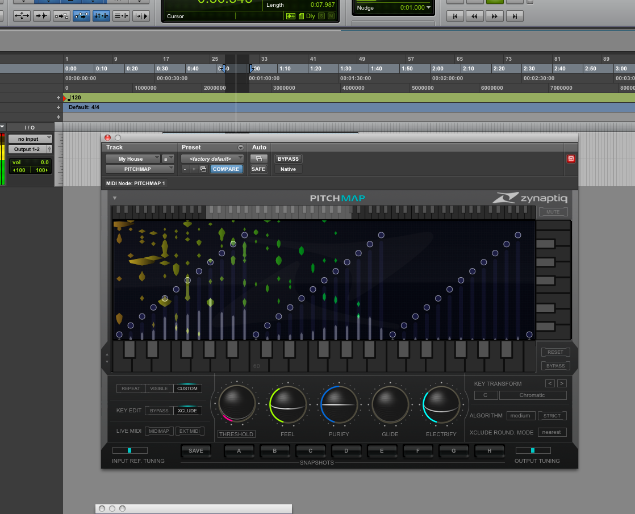Click the blue selection end marker on ruler
This screenshot has height=514, width=635.
pos(251,68)
